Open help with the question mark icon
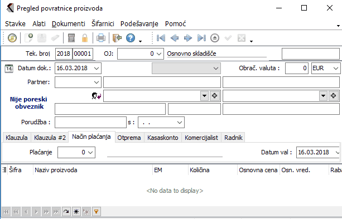 click(131, 38)
